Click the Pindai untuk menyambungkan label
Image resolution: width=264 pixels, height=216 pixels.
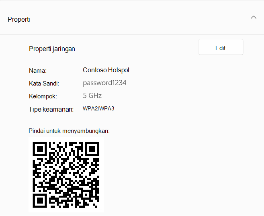[69, 131]
